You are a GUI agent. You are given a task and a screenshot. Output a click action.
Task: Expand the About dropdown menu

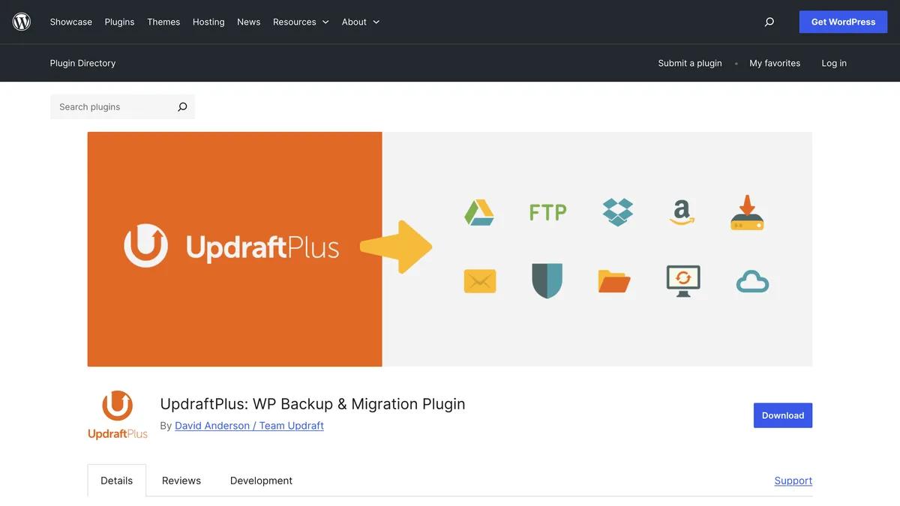click(x=361, y=22)
